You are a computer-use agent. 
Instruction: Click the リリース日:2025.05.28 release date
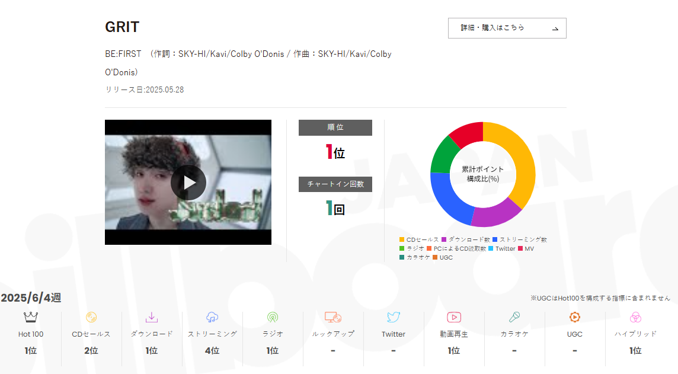point(145,90)
